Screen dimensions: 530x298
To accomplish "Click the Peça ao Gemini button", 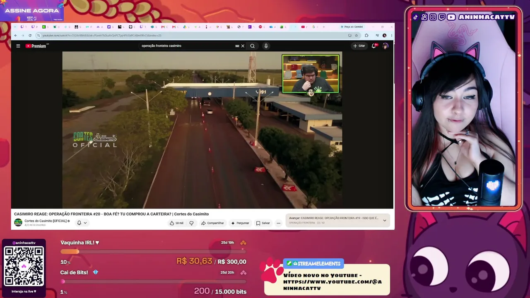I will click(x=352, y=27).
